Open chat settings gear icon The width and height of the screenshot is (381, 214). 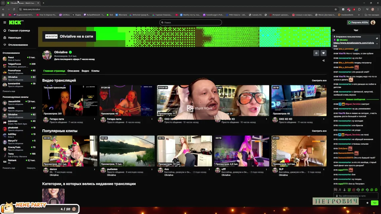click(x=367, y=203)
